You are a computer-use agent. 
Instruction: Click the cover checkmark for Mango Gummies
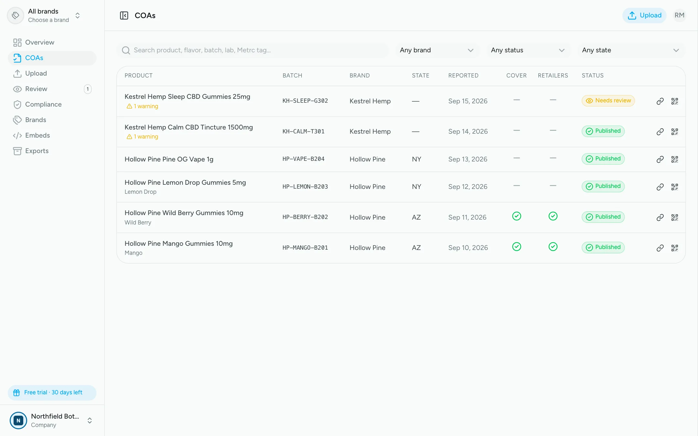click(x=517, y=247)
